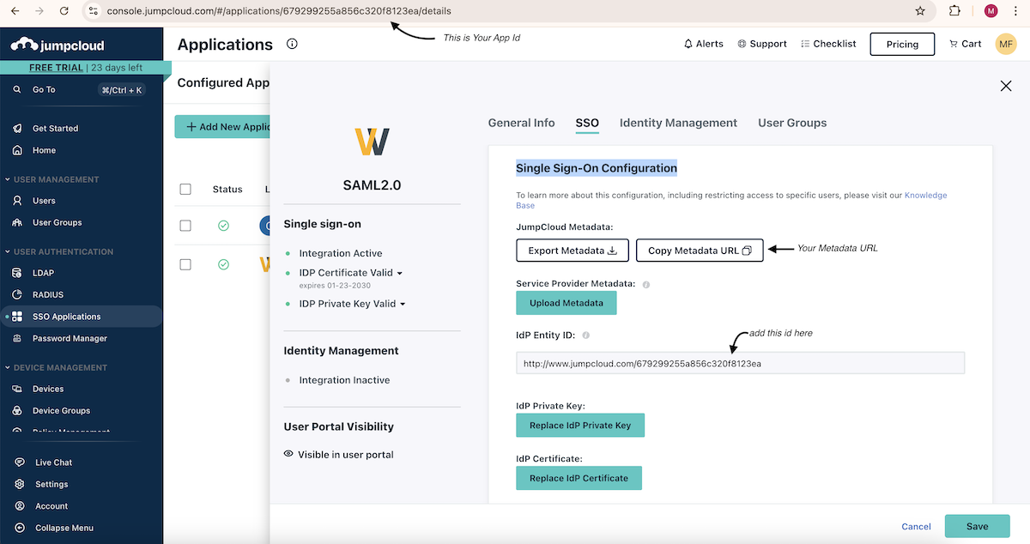Expand IDP Private Key Valid dropdown
1030x544 pixels.
coord(403,304)
